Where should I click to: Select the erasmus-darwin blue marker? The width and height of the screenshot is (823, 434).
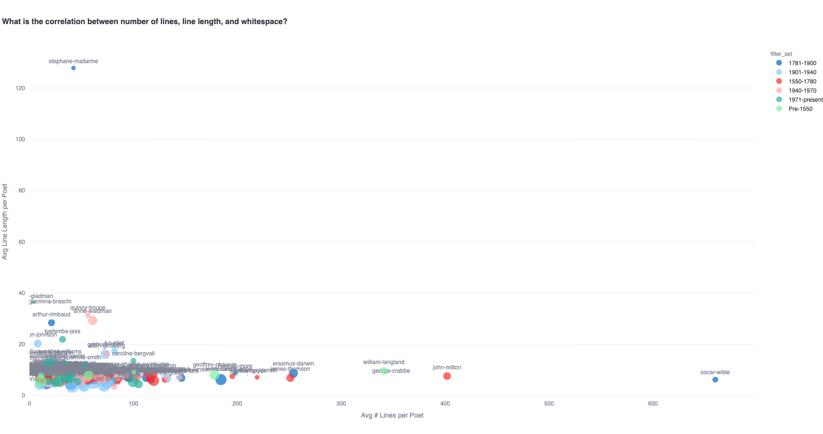[x=293, y=373]
